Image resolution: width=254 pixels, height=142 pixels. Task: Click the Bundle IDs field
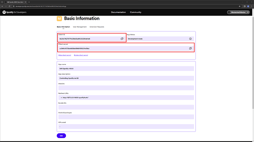[126, 107]
